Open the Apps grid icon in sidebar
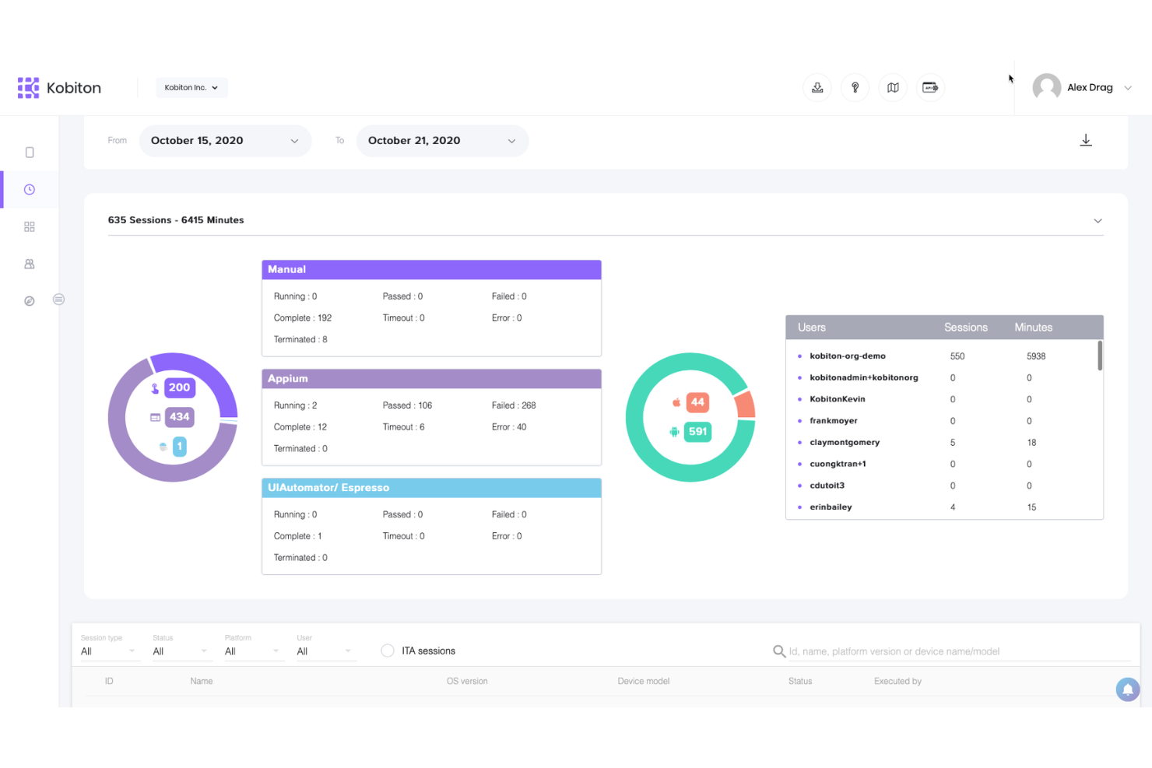 (x=29, y=226)
